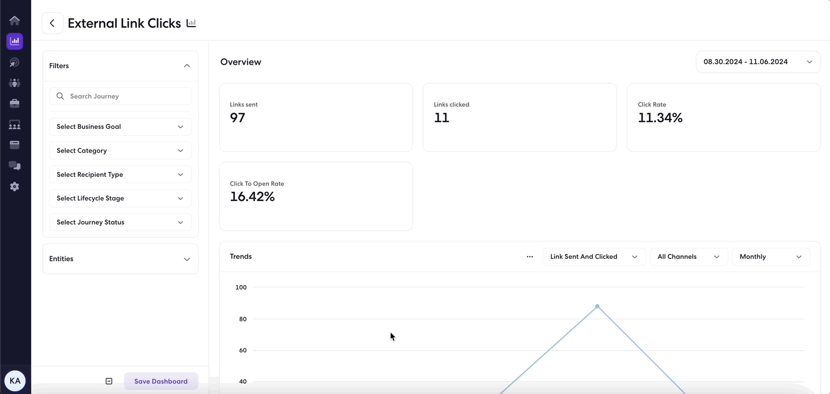Open Select Category dropdown
The width and height of the screenshot is (830, 394).
click(120, 151)
